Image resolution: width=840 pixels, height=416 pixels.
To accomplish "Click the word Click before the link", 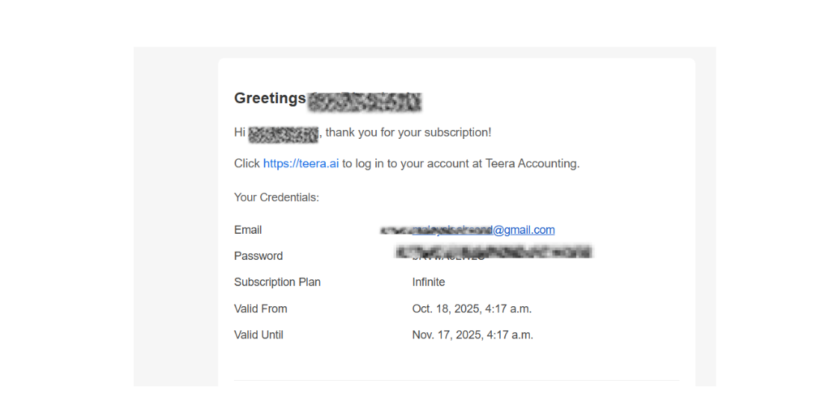I will [247, 164].
